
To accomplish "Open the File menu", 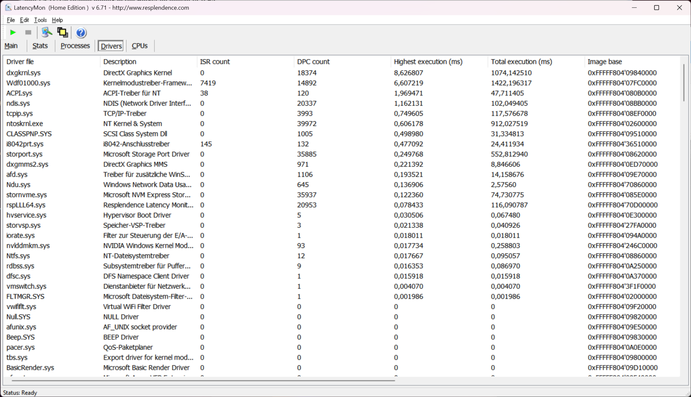I will tap(11, 20).
